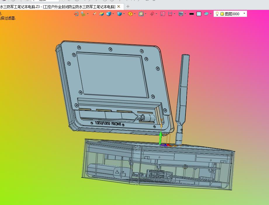The image size is (269, 205).
Task: Click the yellow-top box icon
Action: pos(101,14)
